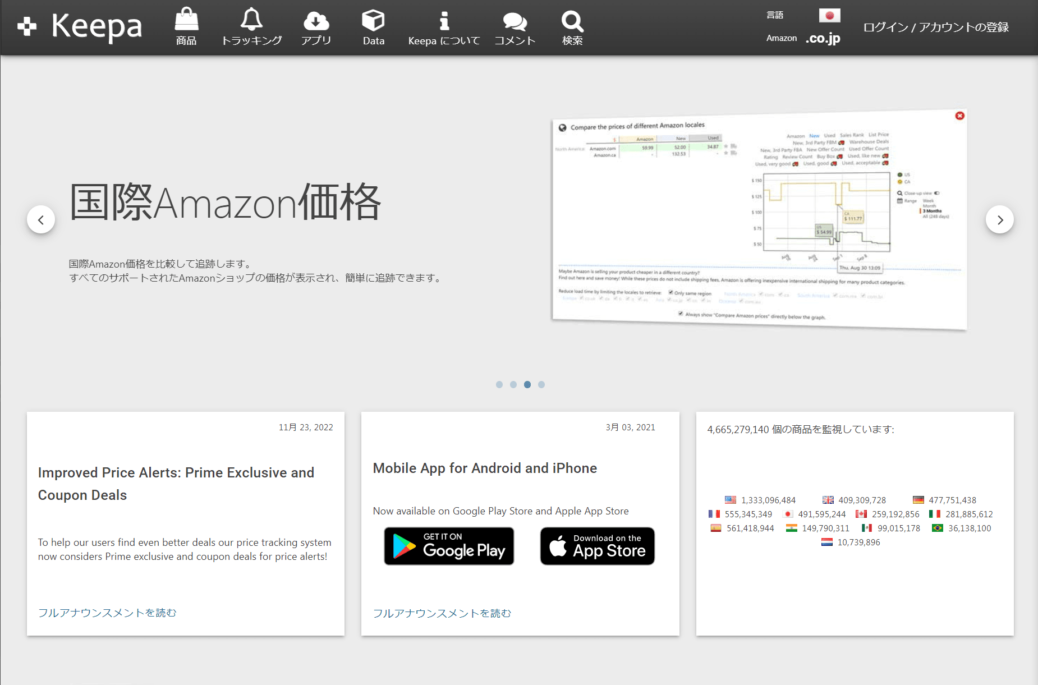
Task: Click US flag 1,333,096,484 count
Action: coord(760,500)
